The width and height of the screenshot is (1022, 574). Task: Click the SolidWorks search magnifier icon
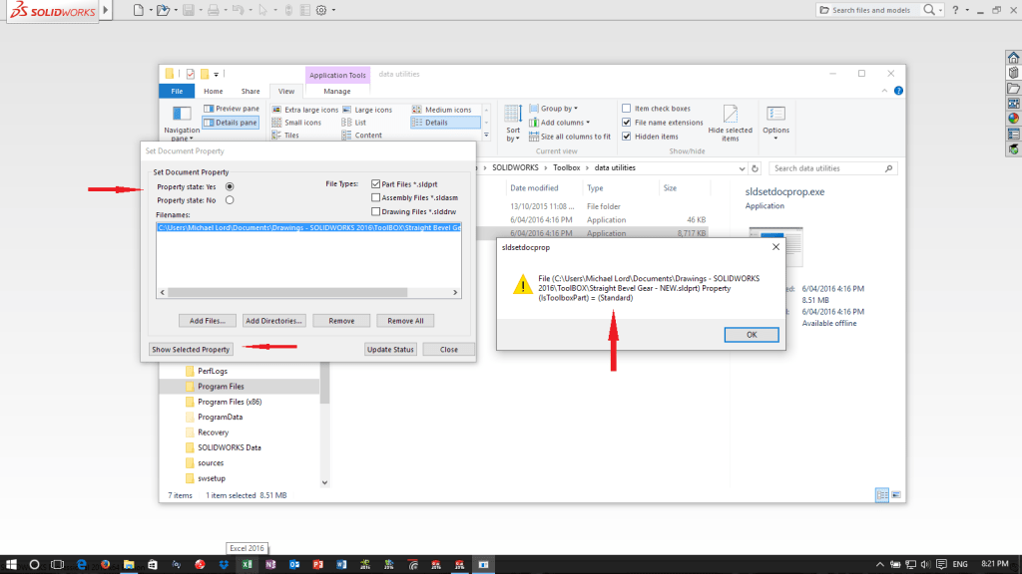(929, 10)
